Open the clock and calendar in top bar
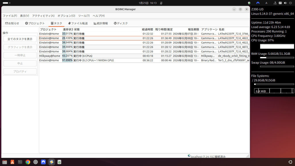The height and width of the screenshot is (166, 295). click(147, 3)
